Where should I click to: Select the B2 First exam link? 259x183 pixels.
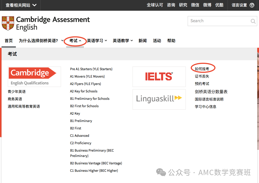point(76,128)
